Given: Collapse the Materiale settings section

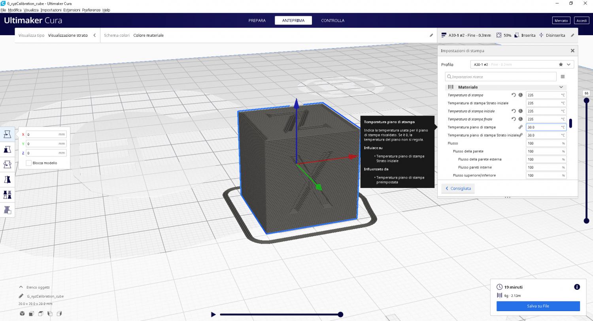Looking at the screenshot, I should coord(561,87).
